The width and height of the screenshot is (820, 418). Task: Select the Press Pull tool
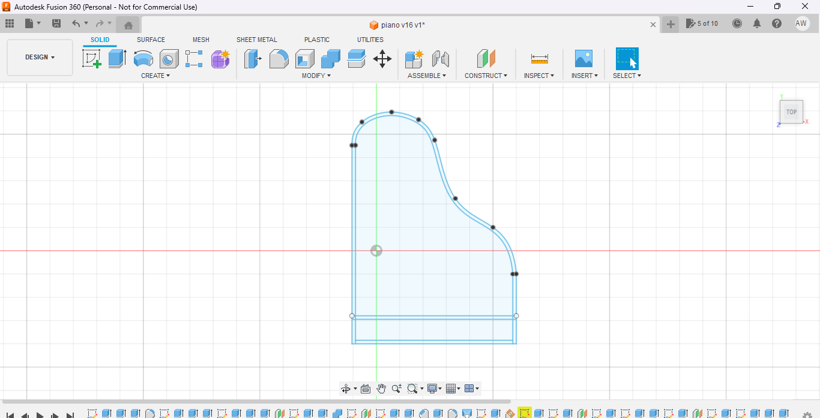click(x=253, y=59)
